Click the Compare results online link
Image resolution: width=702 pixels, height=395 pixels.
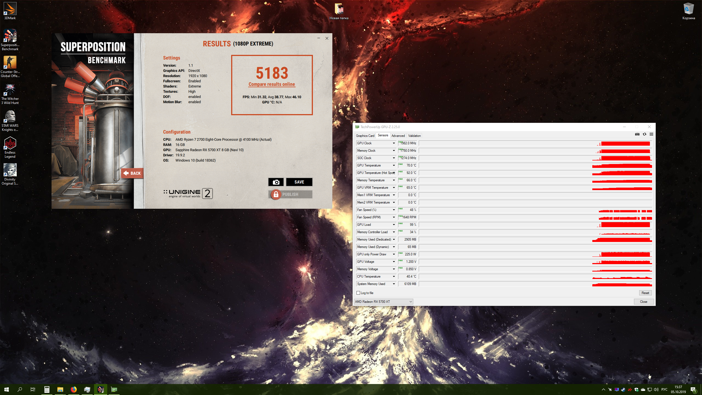[271, 84]
